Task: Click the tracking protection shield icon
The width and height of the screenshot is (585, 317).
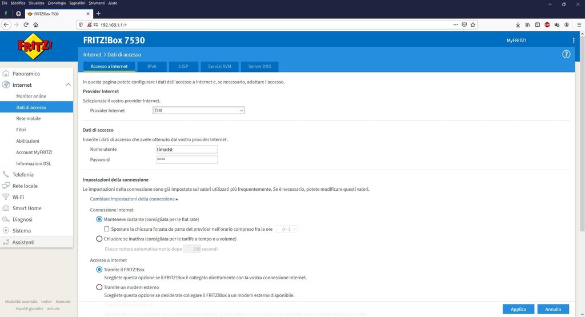Action: click(x=81, y=25)
